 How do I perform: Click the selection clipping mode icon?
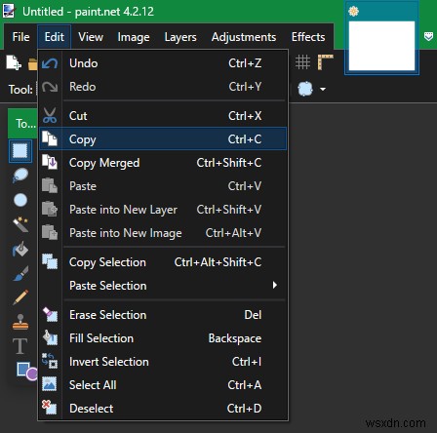point(305,89)
